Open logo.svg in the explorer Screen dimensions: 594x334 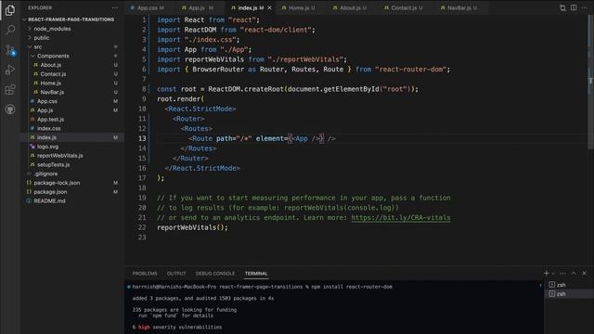pos(47,147)
